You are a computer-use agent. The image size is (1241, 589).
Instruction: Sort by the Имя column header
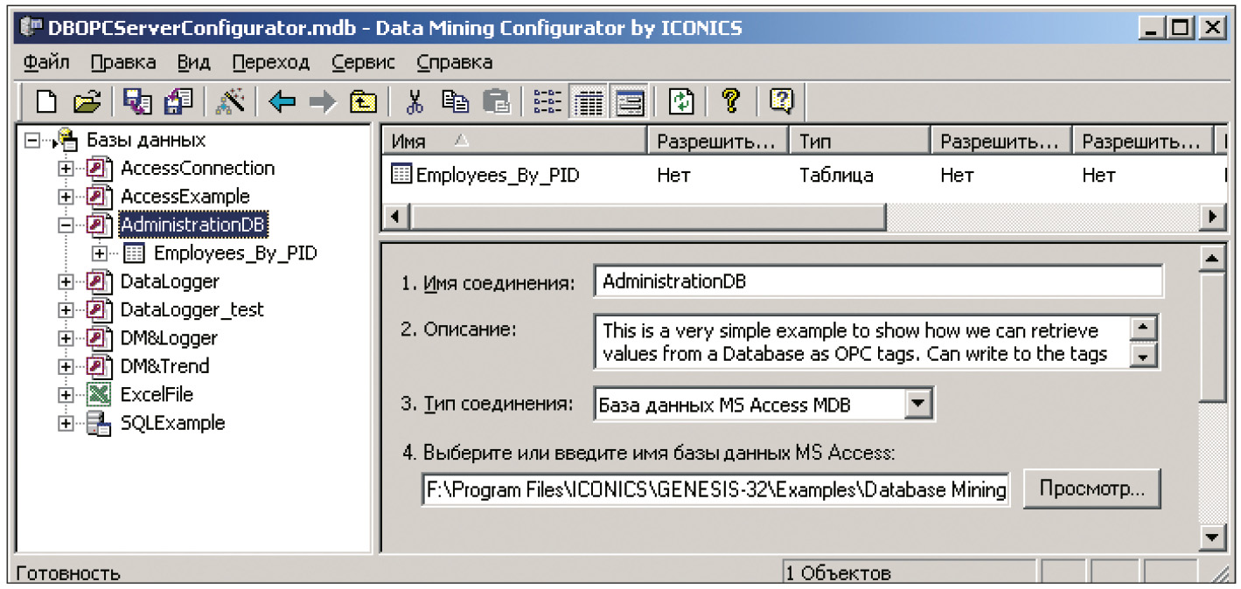coord(515,141)
